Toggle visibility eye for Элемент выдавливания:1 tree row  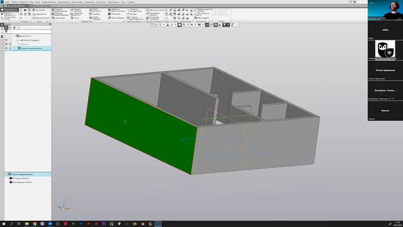click(x=6, y=48)
